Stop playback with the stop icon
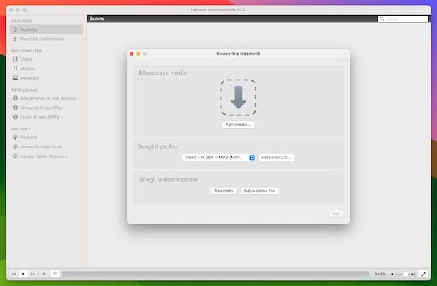The height and width of the screenshot is (286, 437). pyautogui.click(x=44, y=274)
